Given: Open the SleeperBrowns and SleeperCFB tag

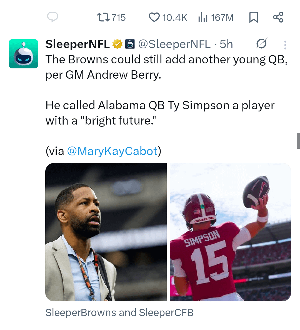Looking at the screenshot, I should click(x=119, y=312).
